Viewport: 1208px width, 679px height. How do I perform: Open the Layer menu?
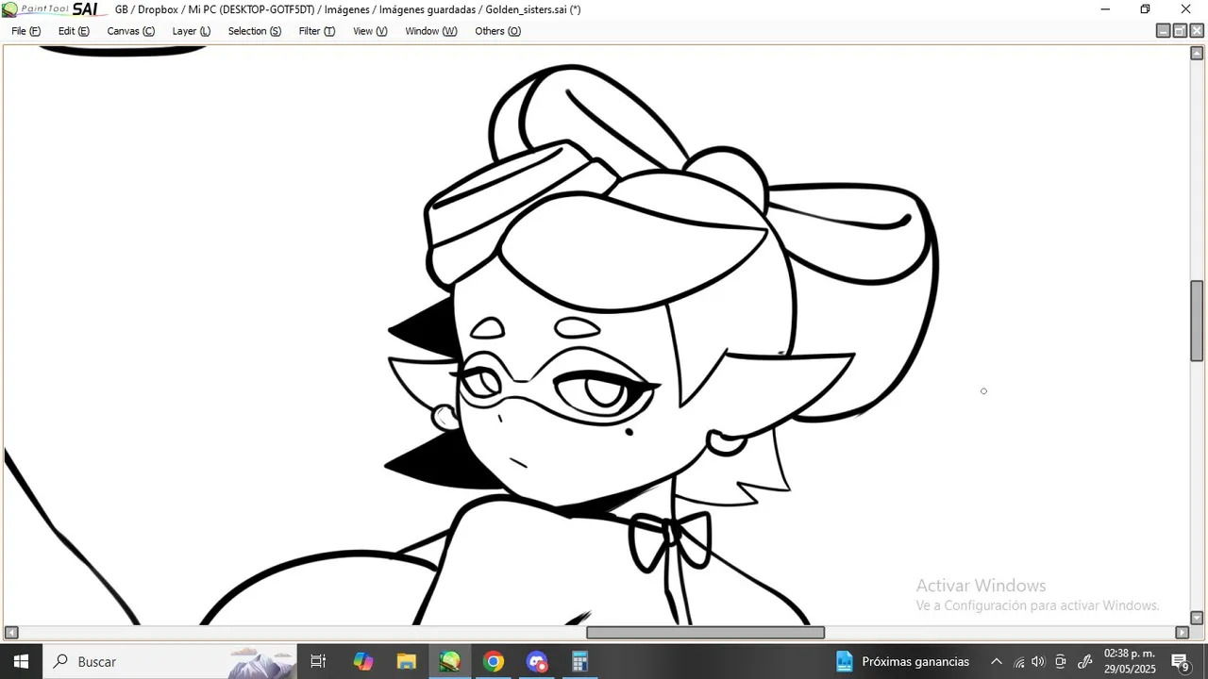pyautogui.click(x=192, y=31)
